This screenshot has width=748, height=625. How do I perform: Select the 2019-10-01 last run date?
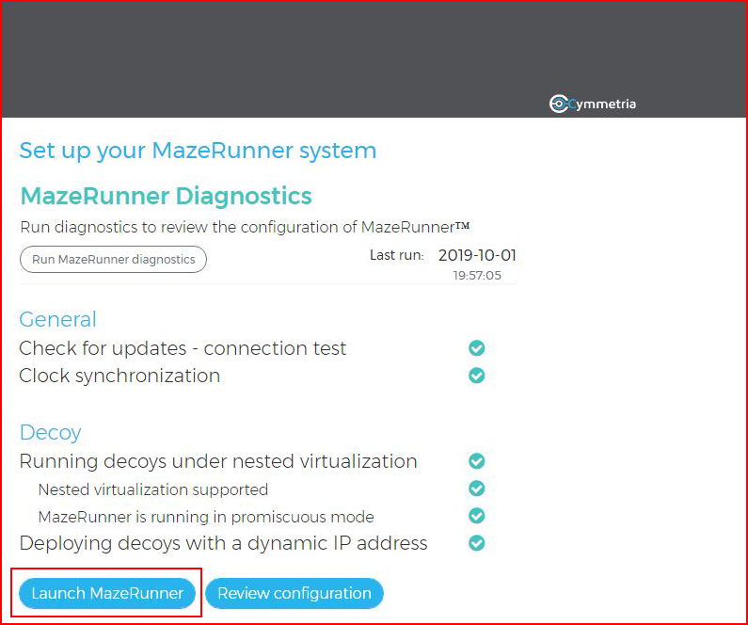(477, 255)
